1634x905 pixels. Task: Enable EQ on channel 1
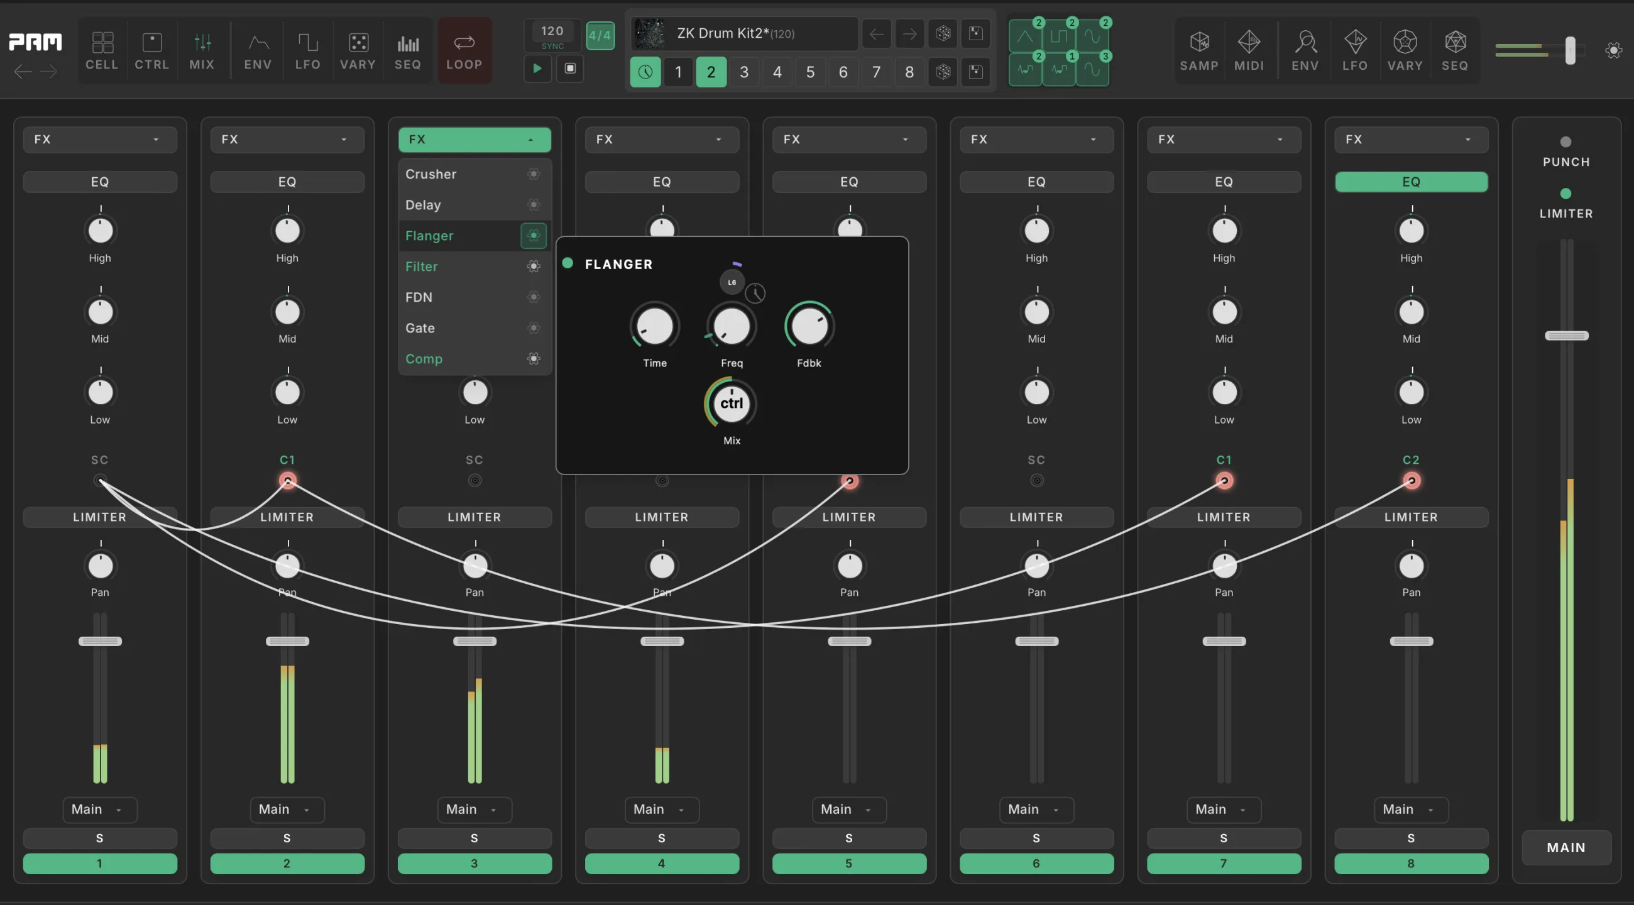point(100,182)
